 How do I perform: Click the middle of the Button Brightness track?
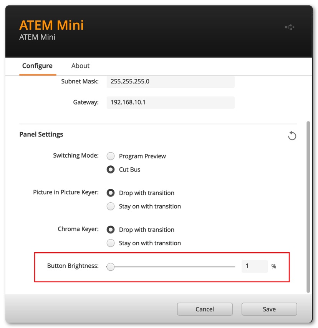tap(172, 266)
